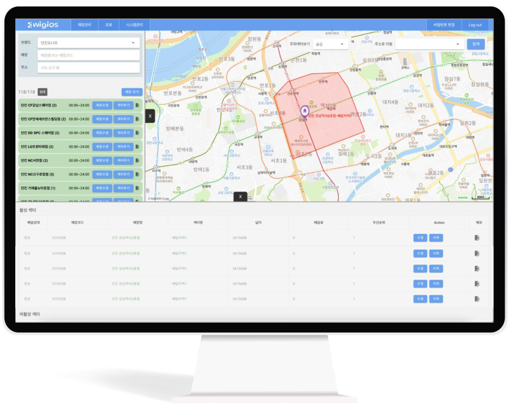The width and height of the screenshot is (511, 405).
Task: Click the 매장 추가 button
Action: (x=132, y=92)
